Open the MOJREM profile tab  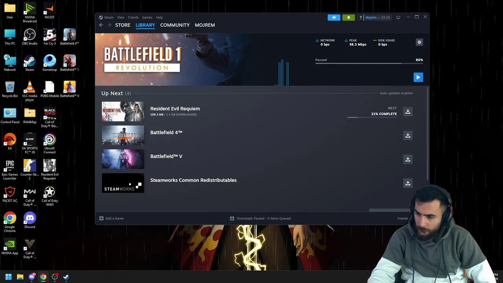coord(205,25)
